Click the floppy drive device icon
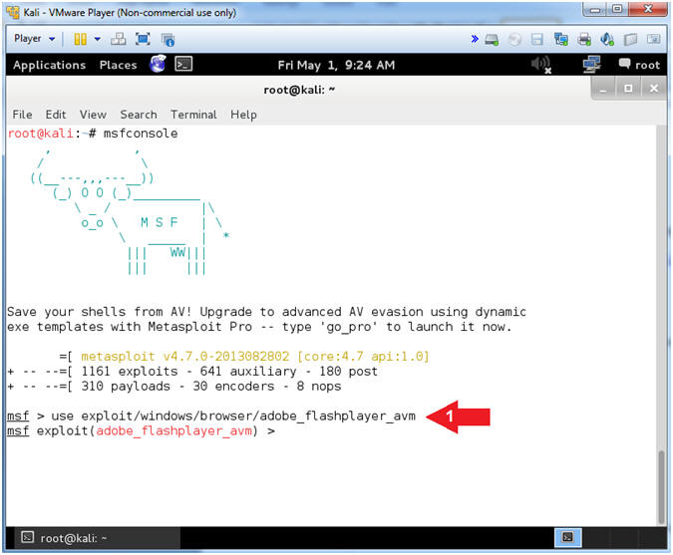 [x=537, y=40]
